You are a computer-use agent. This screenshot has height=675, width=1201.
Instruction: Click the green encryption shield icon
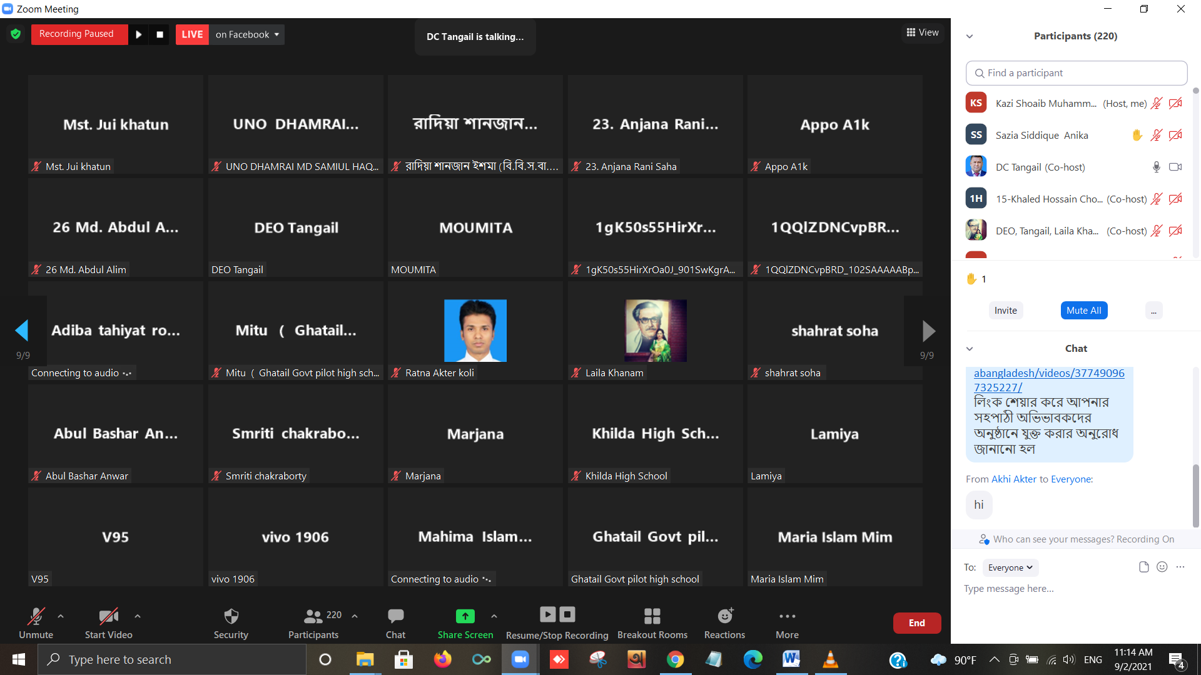[x=16, y=34]
